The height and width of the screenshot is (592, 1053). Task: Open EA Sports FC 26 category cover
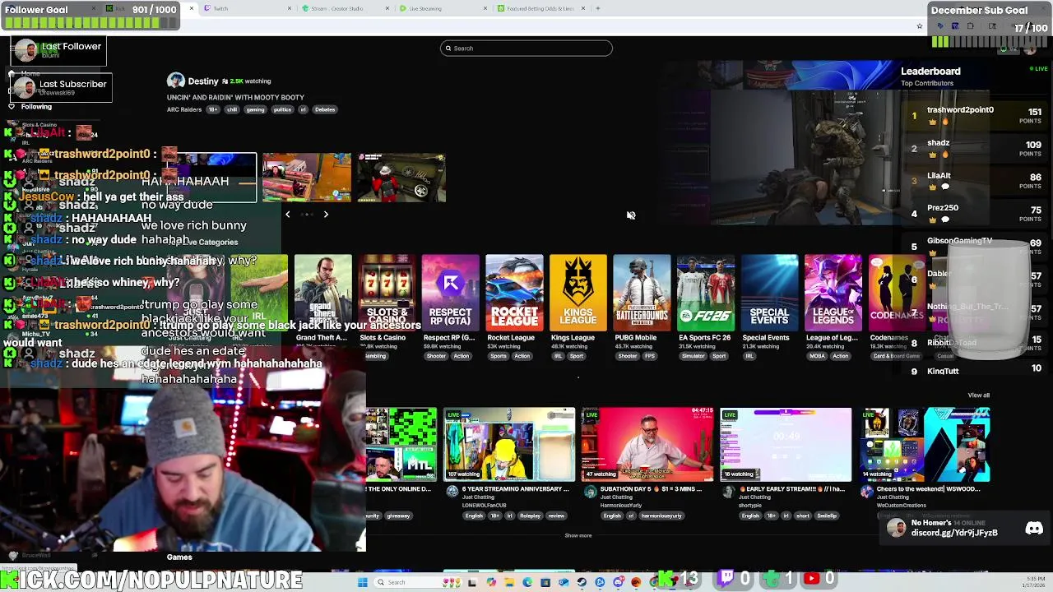(x=705, y=293)
